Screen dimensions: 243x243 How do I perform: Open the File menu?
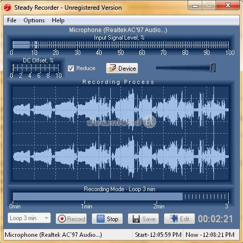click(x=12, y=20)
